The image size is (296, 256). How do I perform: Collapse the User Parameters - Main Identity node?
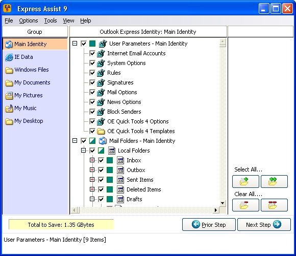pos(75,44)
